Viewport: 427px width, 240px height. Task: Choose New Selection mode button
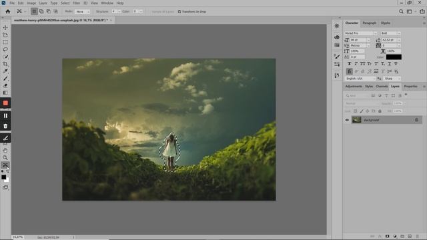pyautogui.click(x=34, y=11)
